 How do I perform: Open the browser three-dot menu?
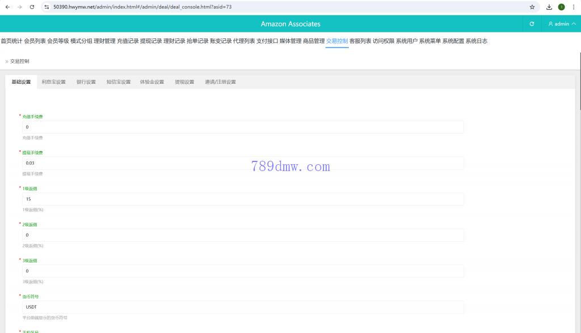click(x=574, y=7)
